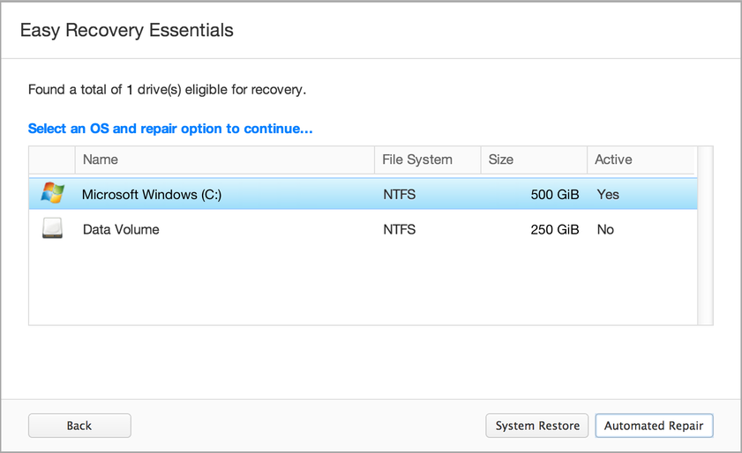Click the Active "Yes" cell
Viewport: 742px width, 453px height.
pos(608,194)
